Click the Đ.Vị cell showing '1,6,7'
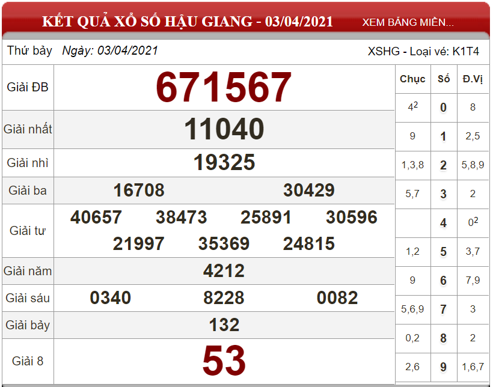The image size is (493, 387). coord(473,367)
